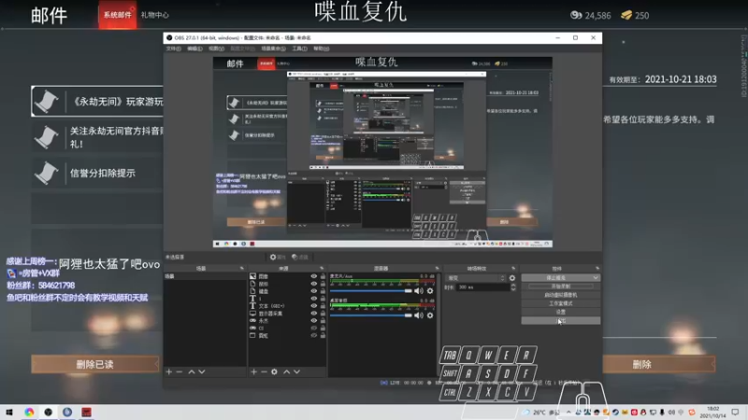Click the transition duration 300 ms field

pos(482,287)
